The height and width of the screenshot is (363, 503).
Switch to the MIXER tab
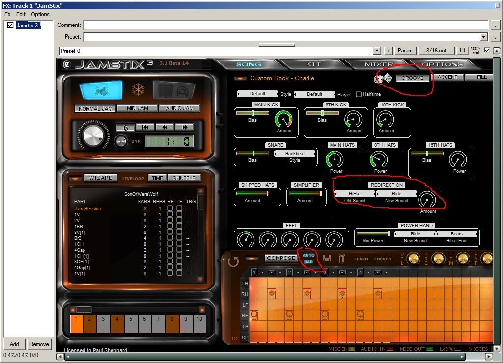[x=379, y=64]
